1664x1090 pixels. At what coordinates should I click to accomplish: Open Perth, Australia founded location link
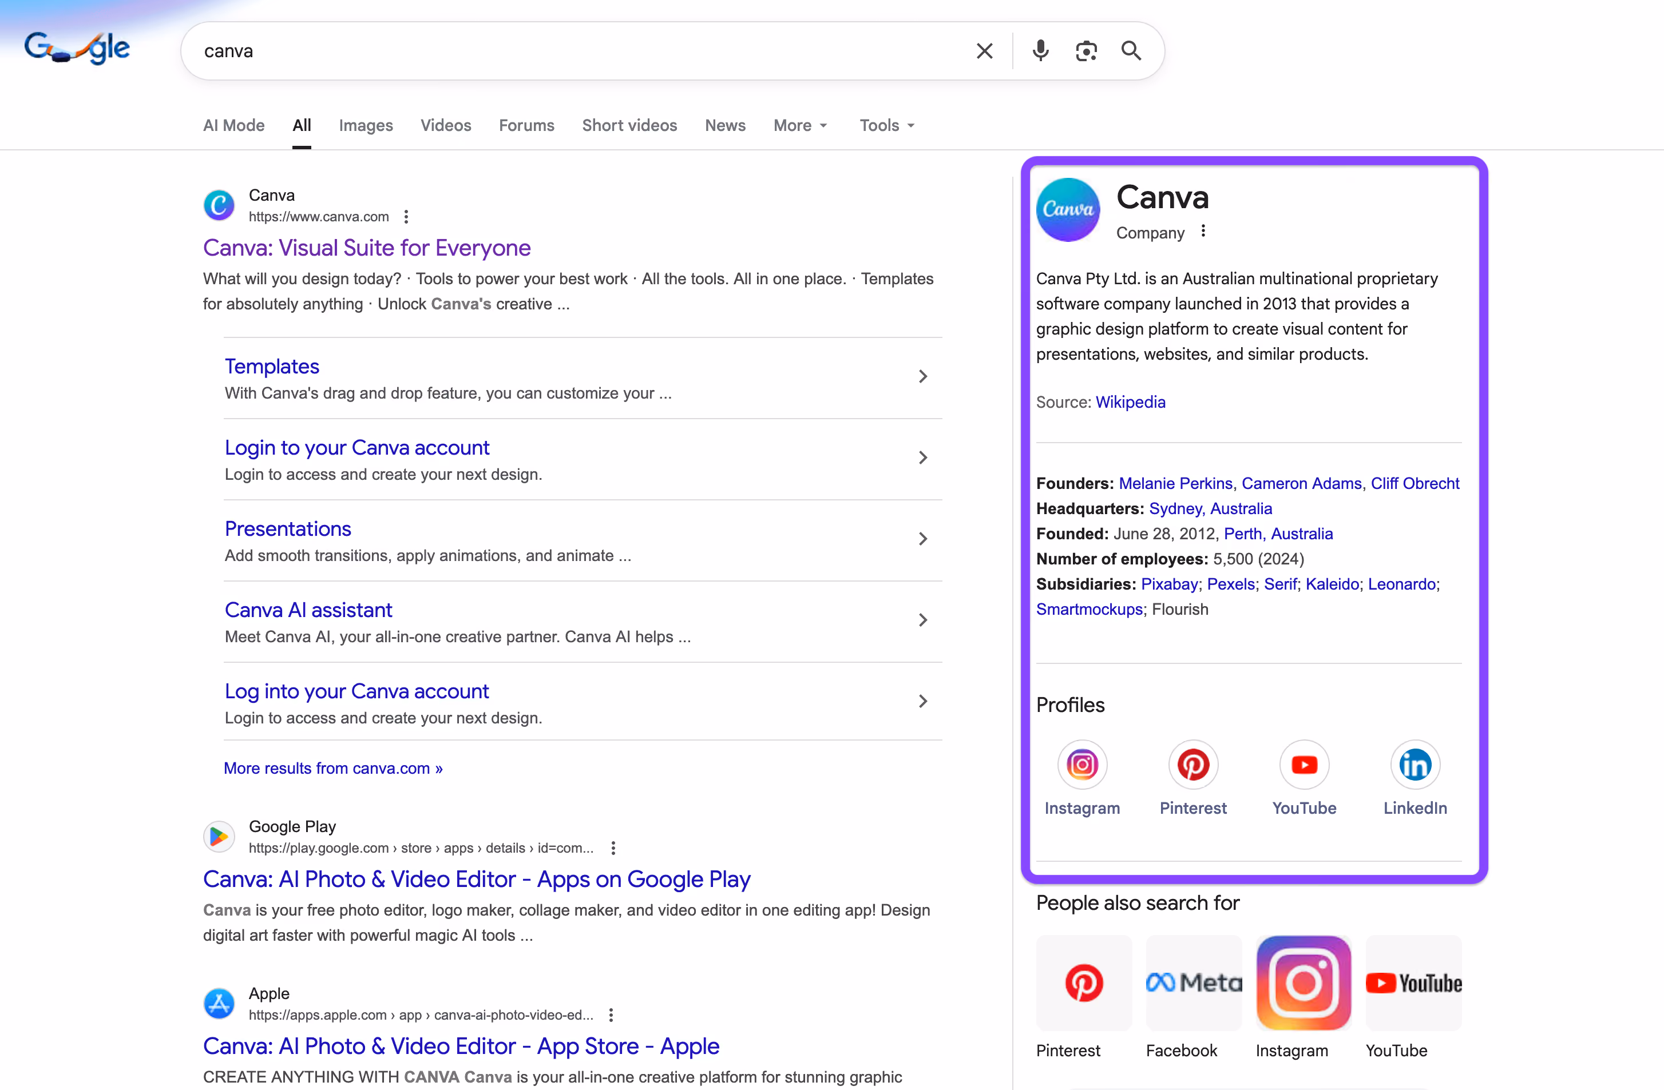(1278, 534)
